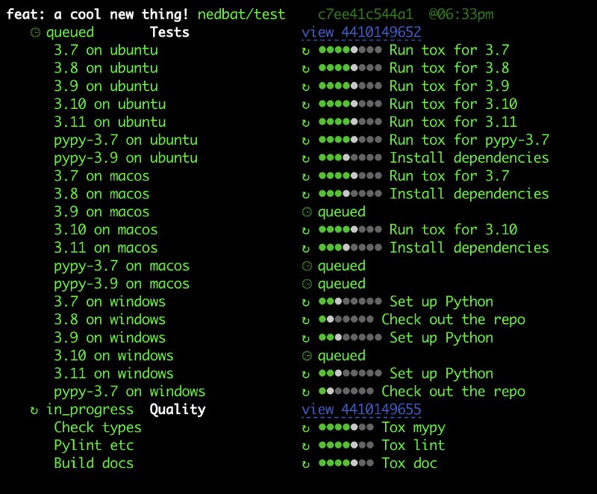Click the spinner icon beside Tox mypy
Viewport: 597px width, 494px height.
pyautogui.click(x=304, y=427)
